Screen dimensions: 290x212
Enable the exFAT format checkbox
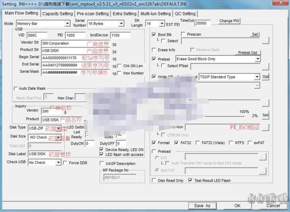point(250,143)
